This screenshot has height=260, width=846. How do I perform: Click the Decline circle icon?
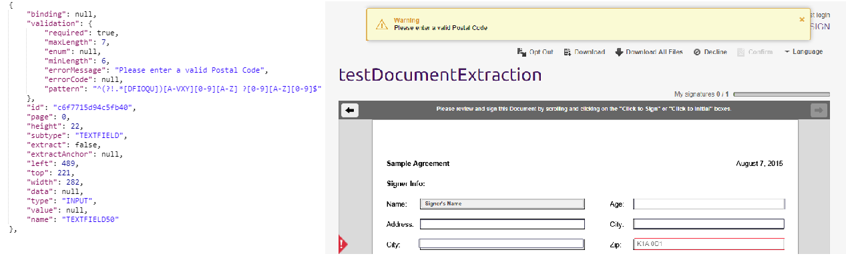click(x=697, y=52)
